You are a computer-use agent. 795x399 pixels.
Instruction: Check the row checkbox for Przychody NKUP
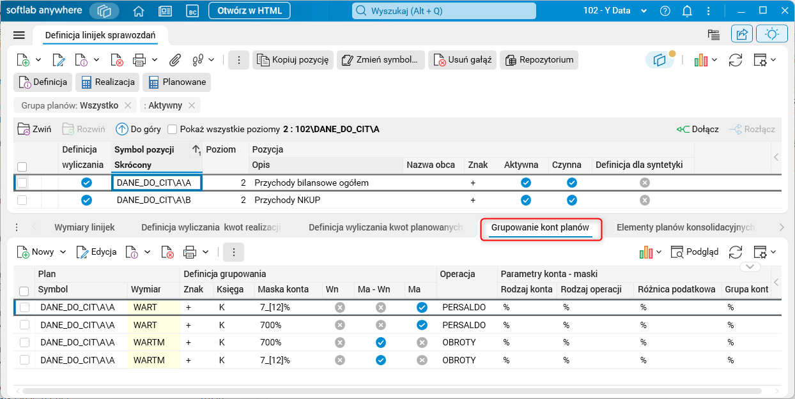click(22, 200)
